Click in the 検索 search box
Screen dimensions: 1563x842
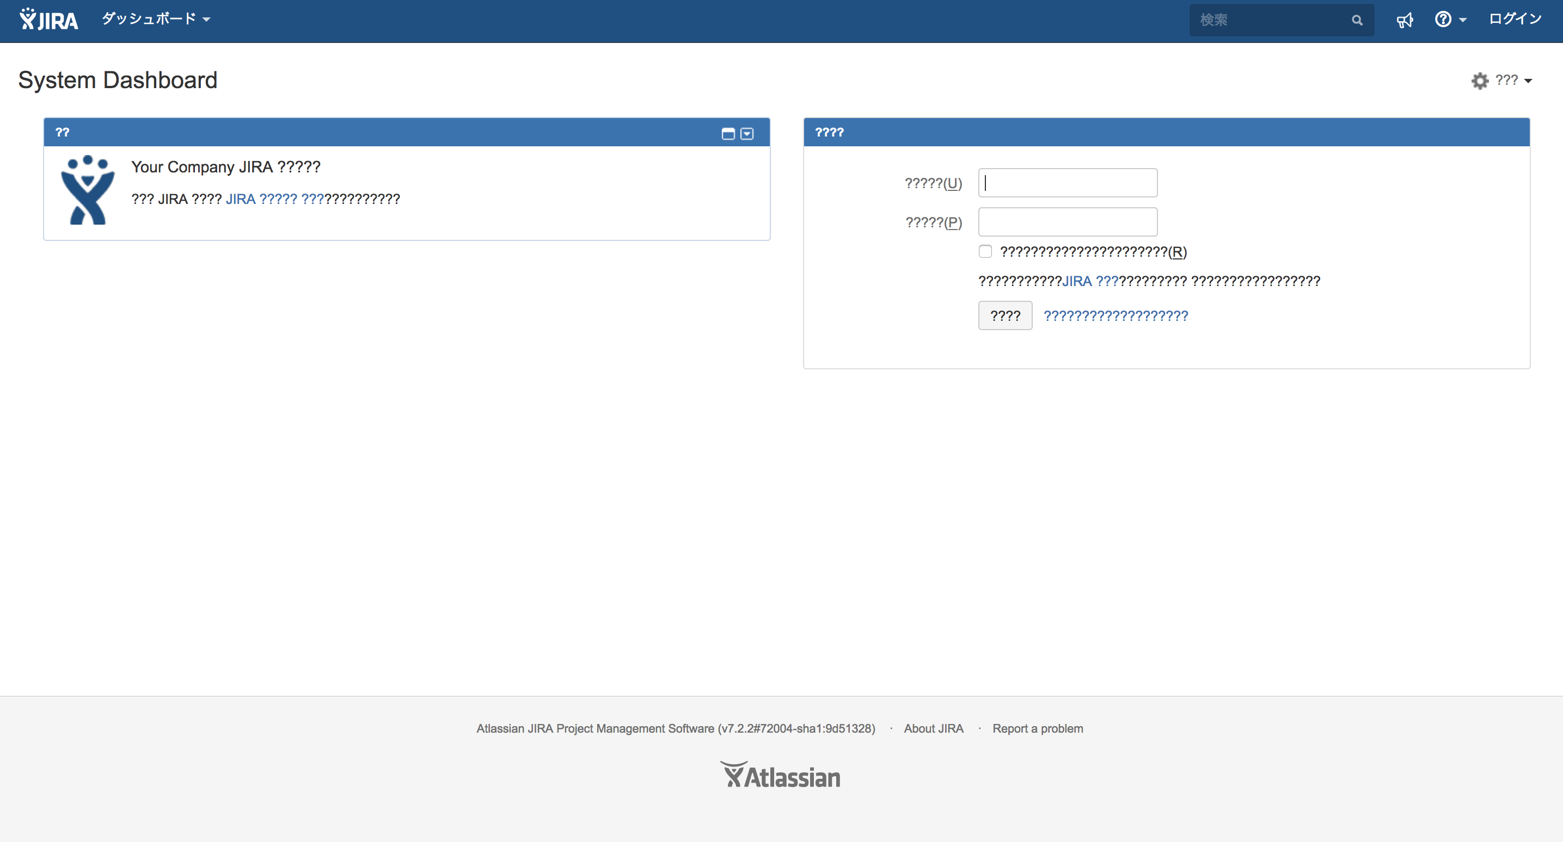(1268, 20)
